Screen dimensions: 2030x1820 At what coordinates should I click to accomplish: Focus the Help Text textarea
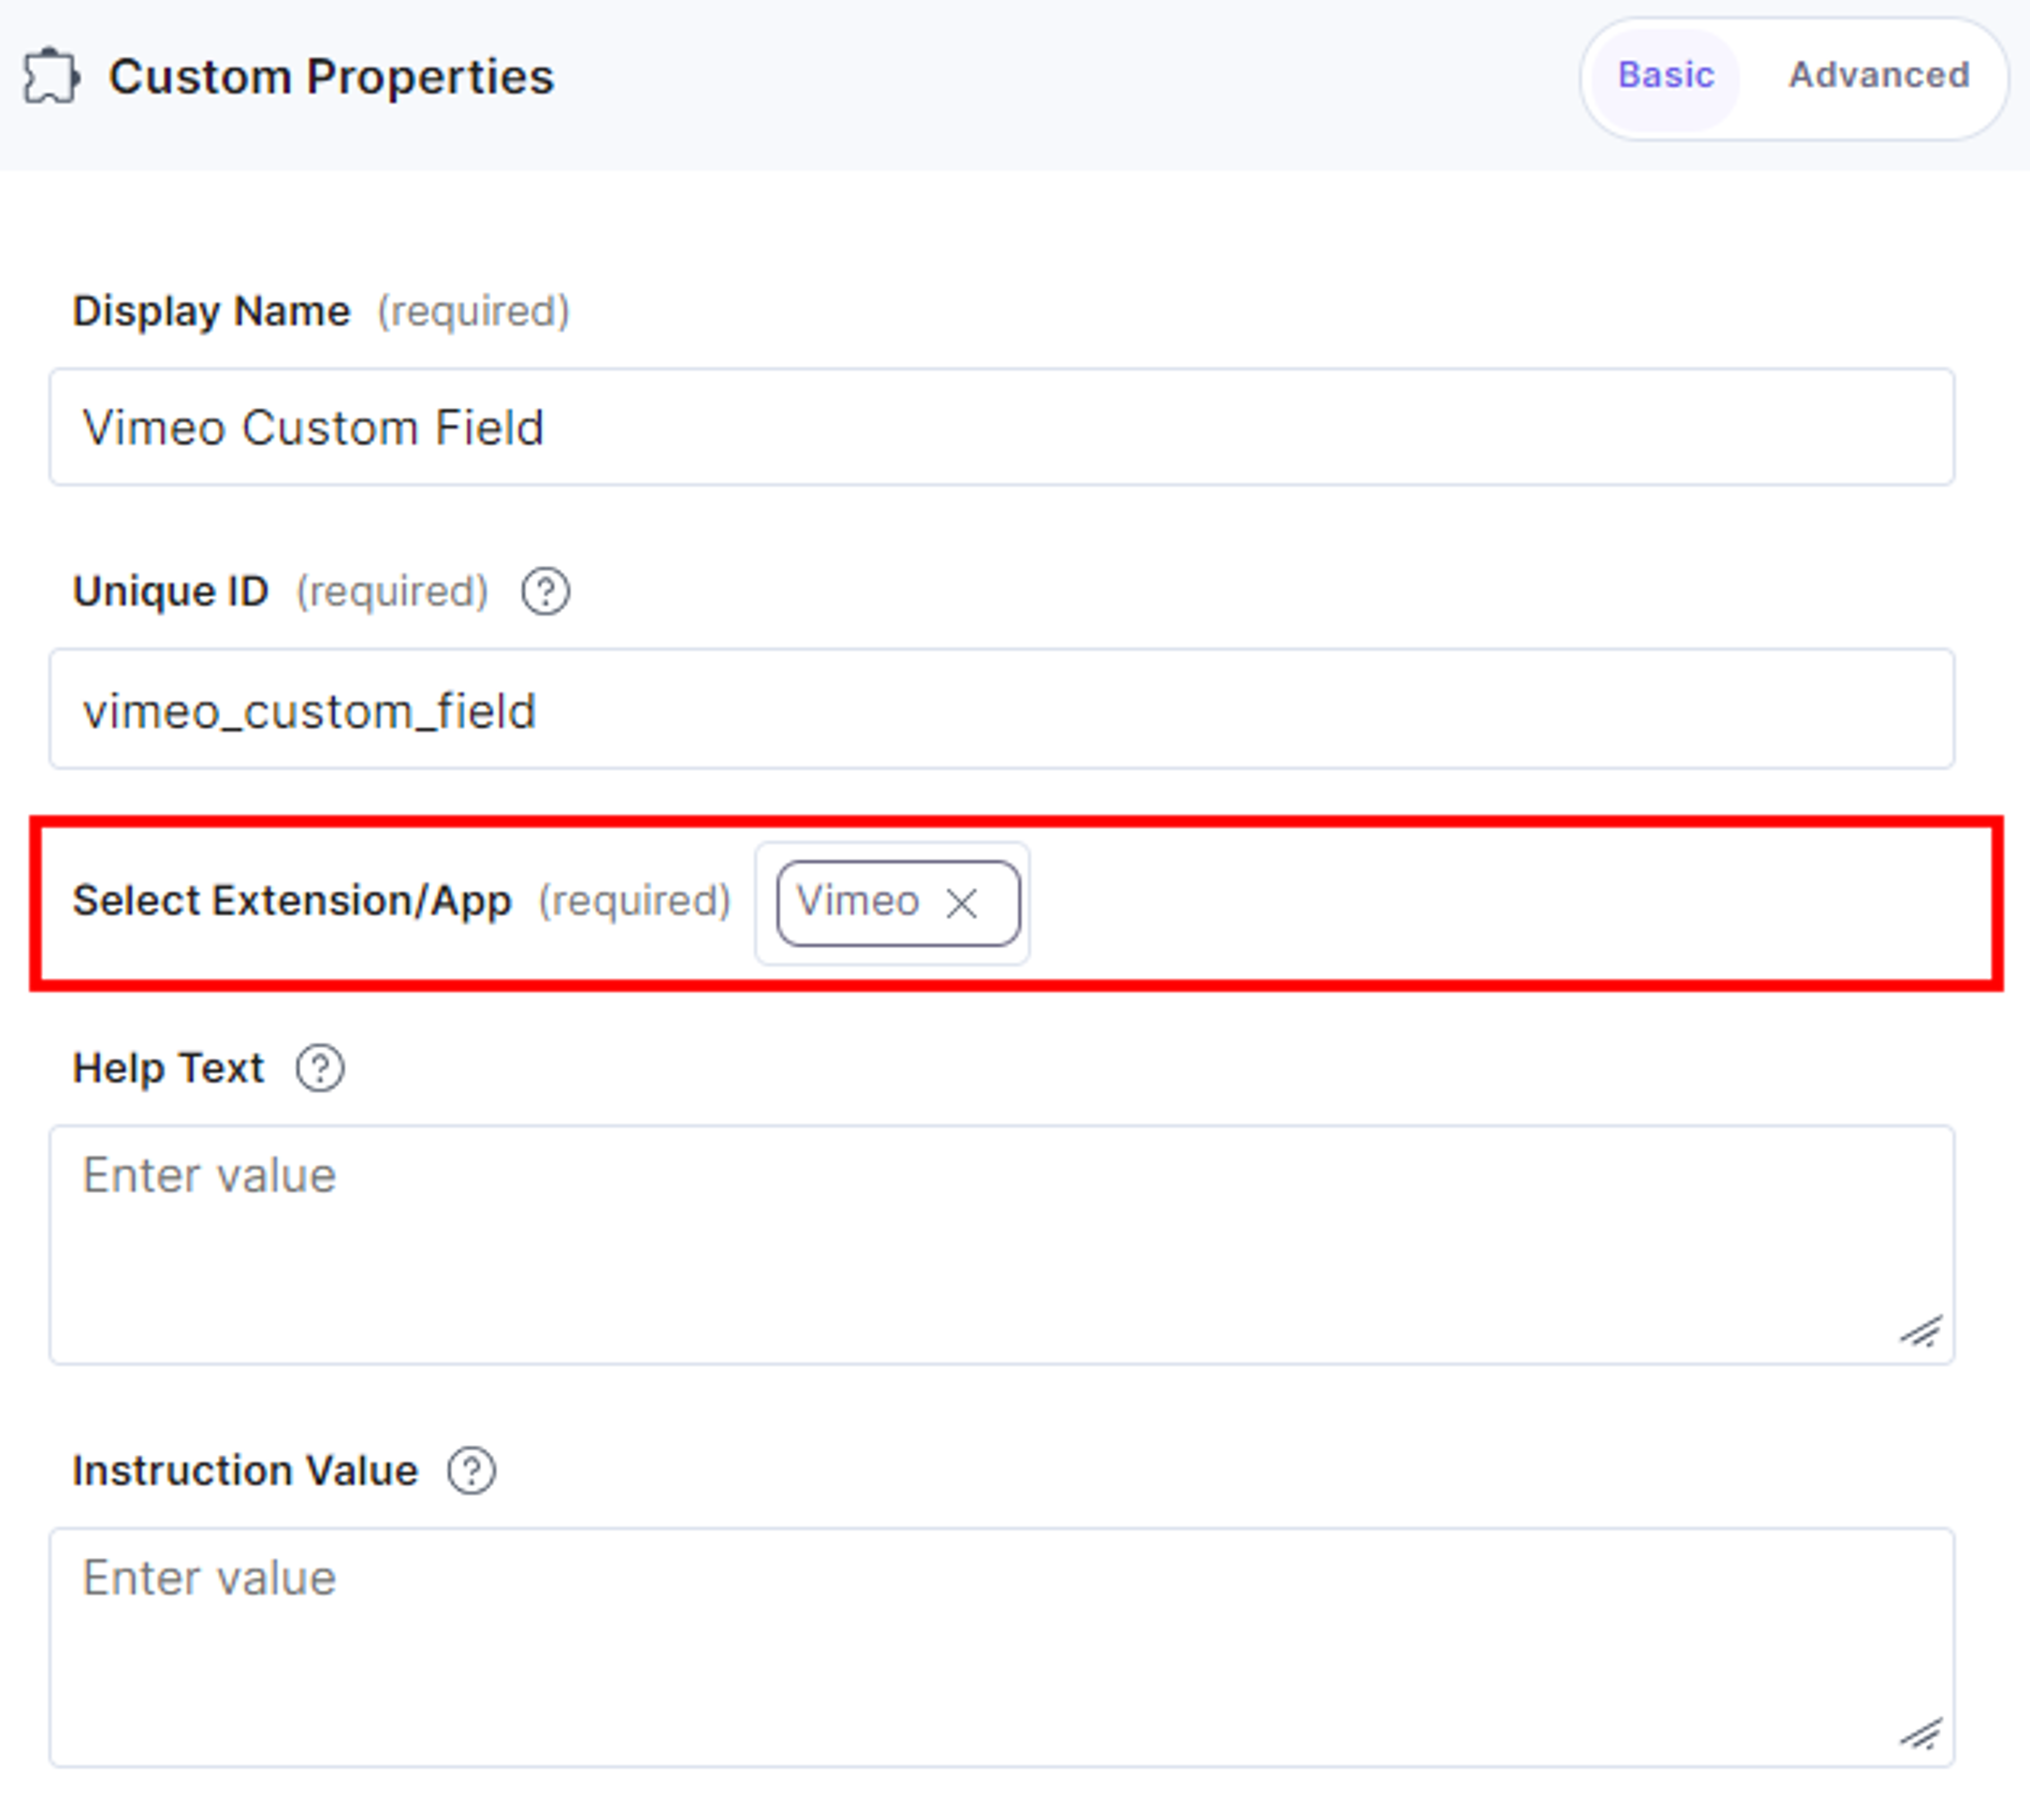pyautogui.click(x=1002, y=1246)
